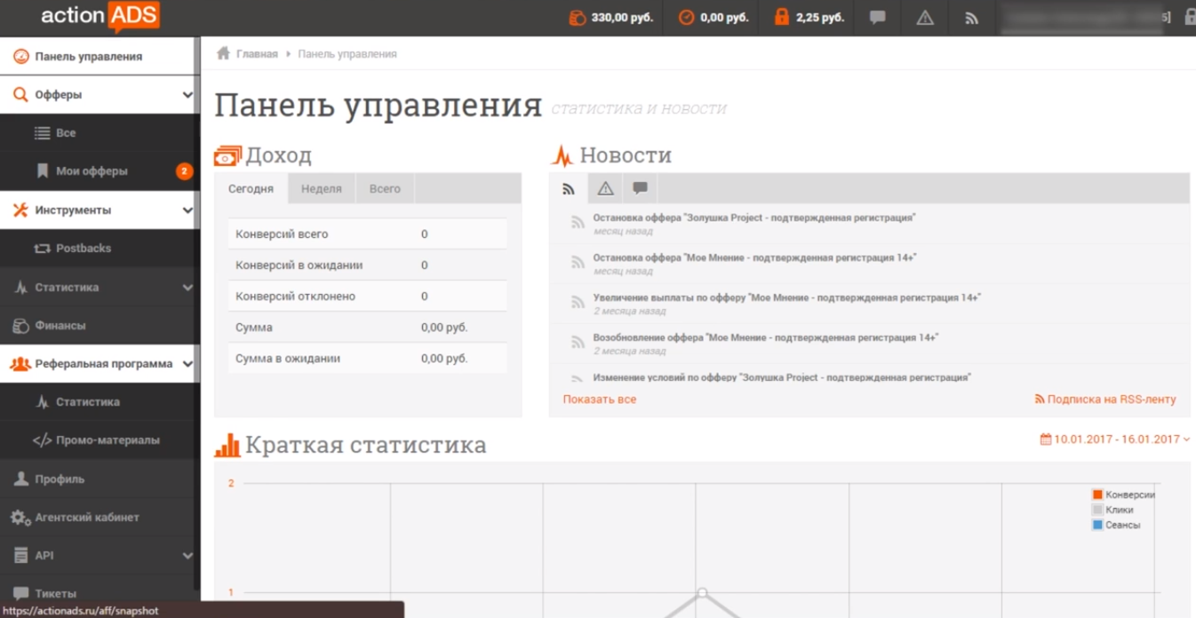The image size is (1196, 618).
Task: Open alerts via the warning triangle icon
Action: tap(924, 18)
